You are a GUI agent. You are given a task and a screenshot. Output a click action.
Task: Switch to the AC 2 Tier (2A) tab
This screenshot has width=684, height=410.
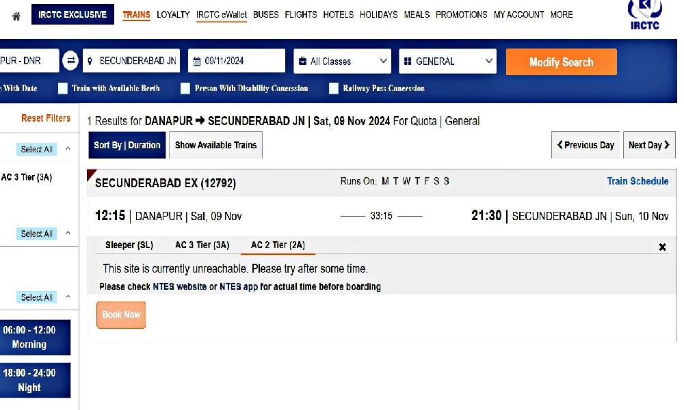coord(277,245)
